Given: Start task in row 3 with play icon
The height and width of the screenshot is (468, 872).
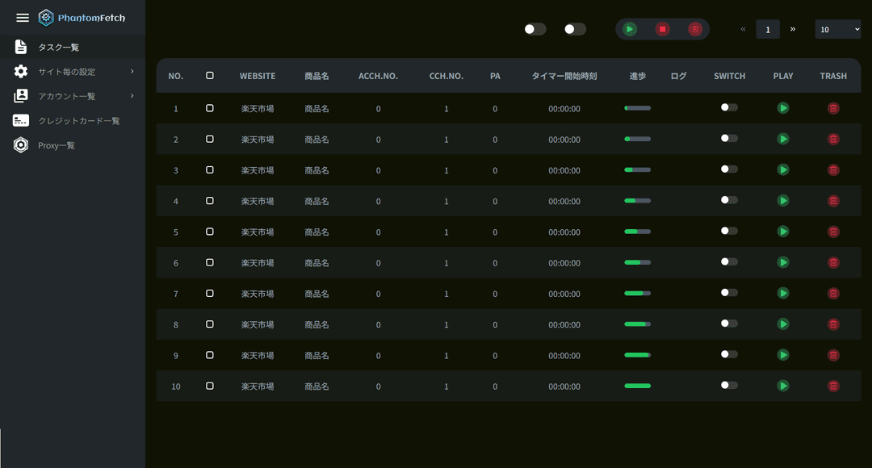Looking at the screenshot, I should (782, 169).
